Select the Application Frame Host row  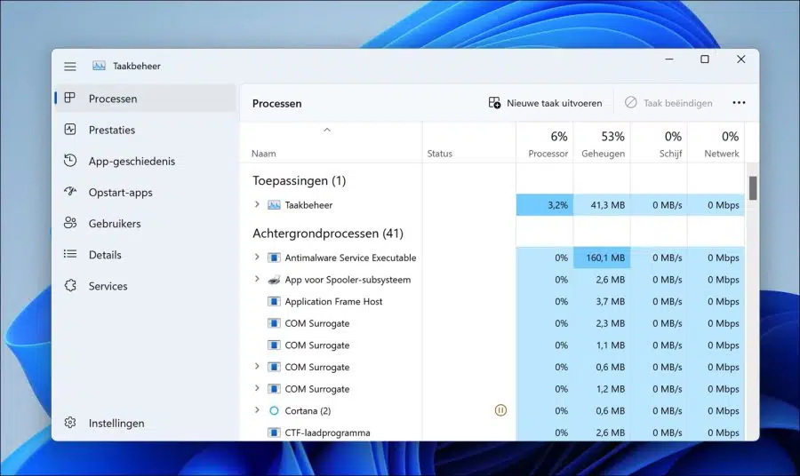(492, 301)
